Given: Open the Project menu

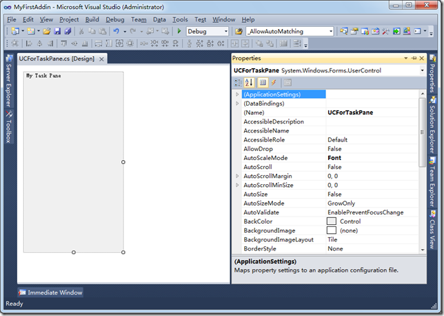Looking at the screenshot, I should point(69,19).
